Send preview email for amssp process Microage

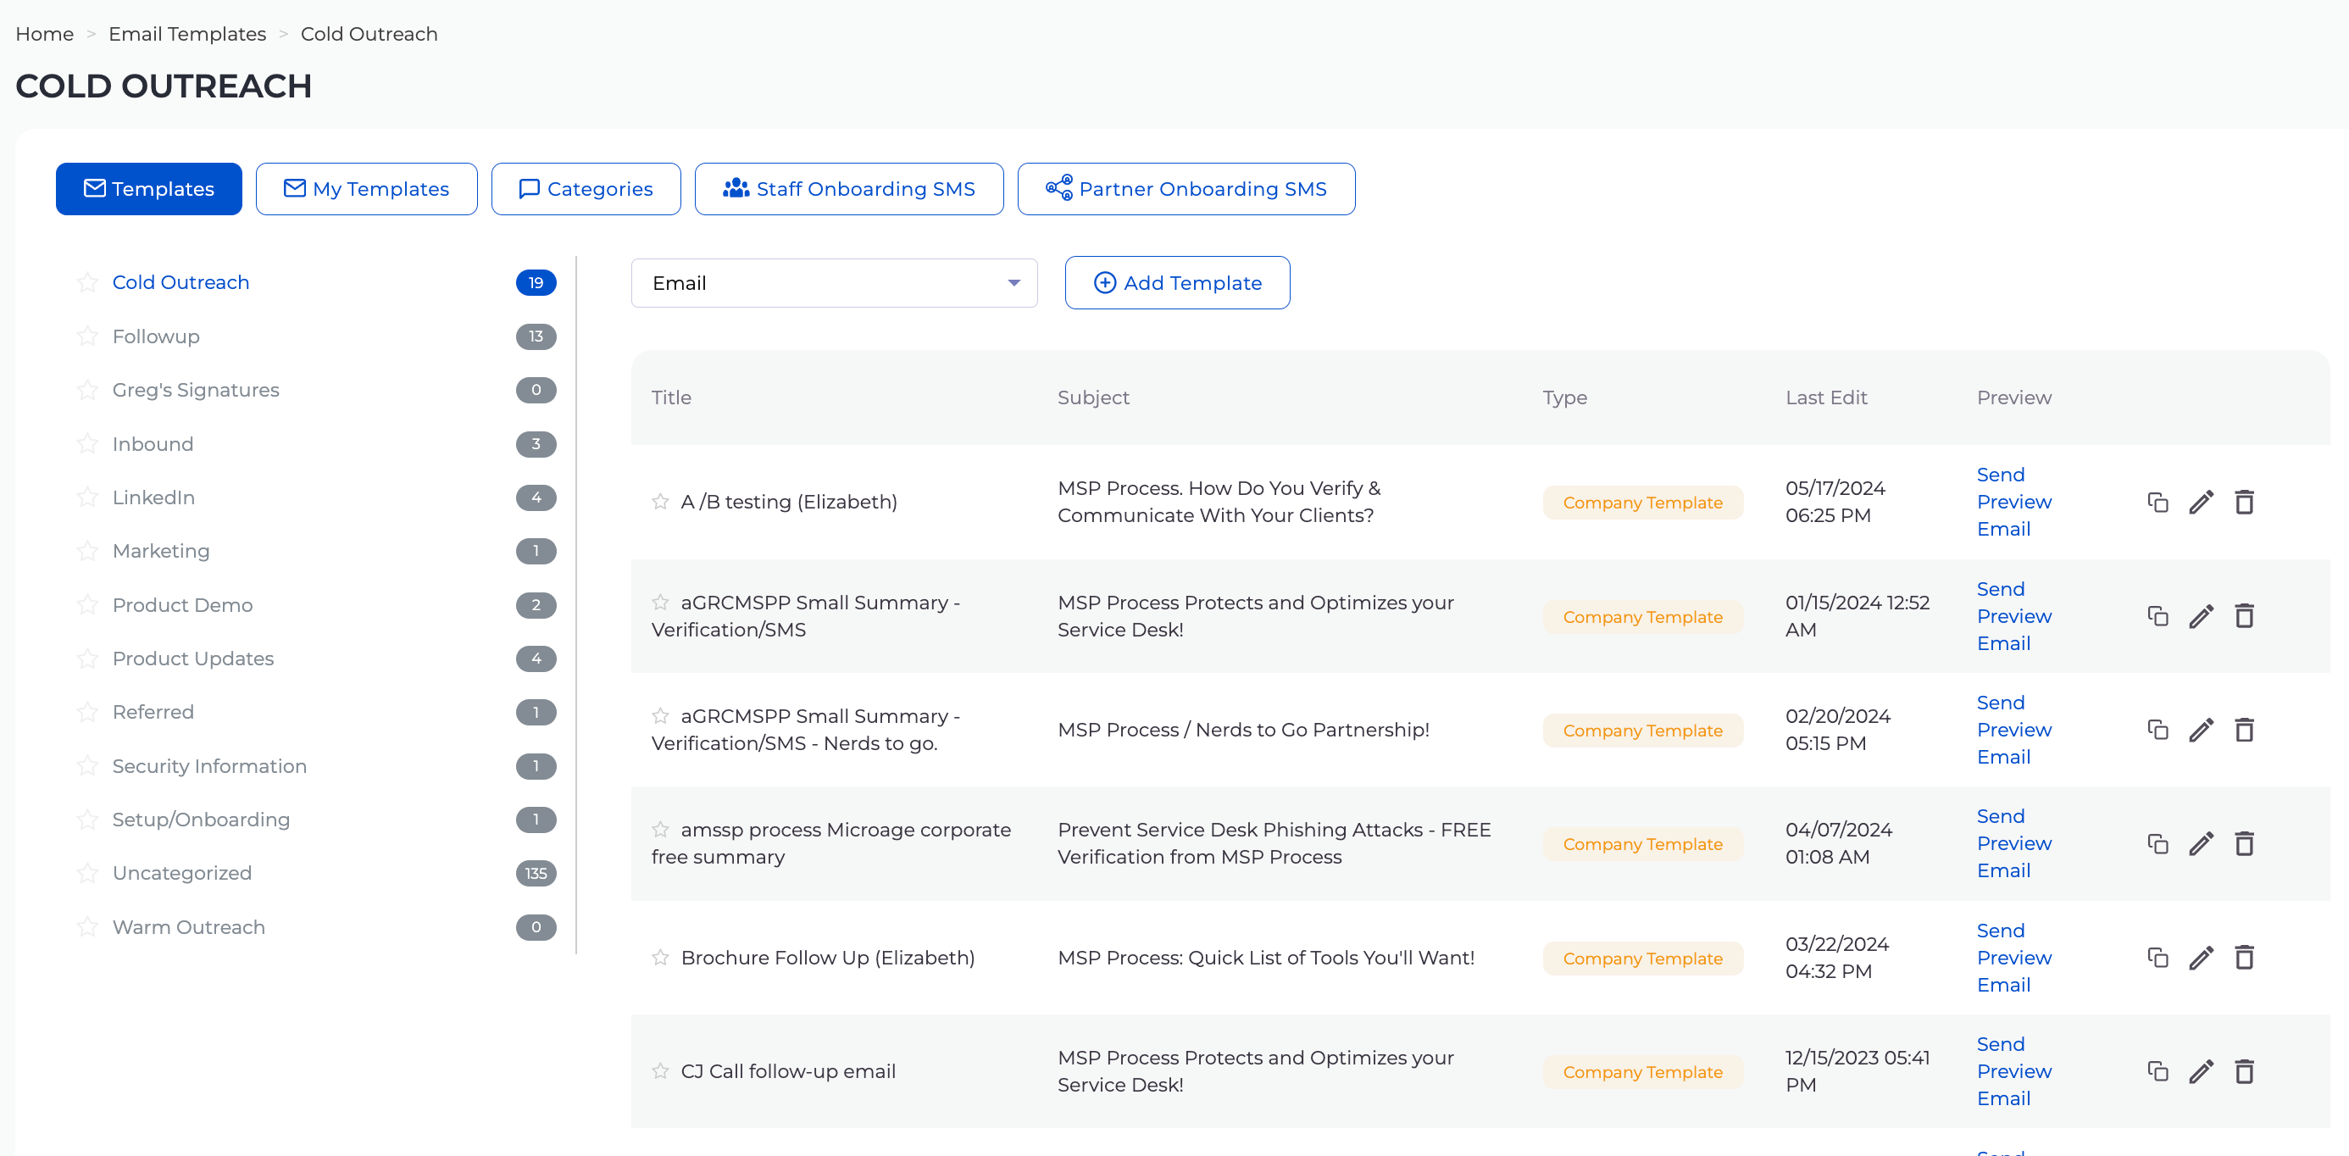click(x=2013, y=843)
